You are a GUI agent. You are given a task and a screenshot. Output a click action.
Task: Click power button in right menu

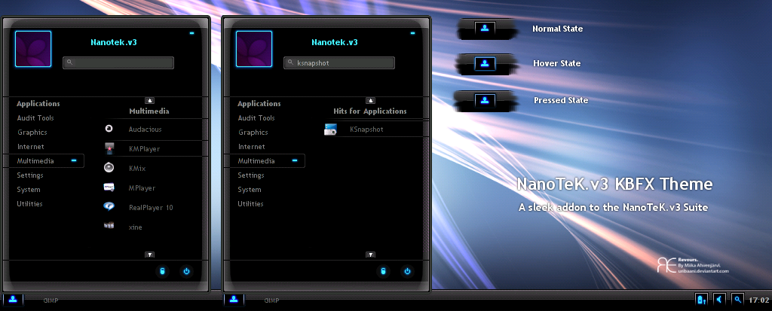pyautogui.click(x=406, y=271)
